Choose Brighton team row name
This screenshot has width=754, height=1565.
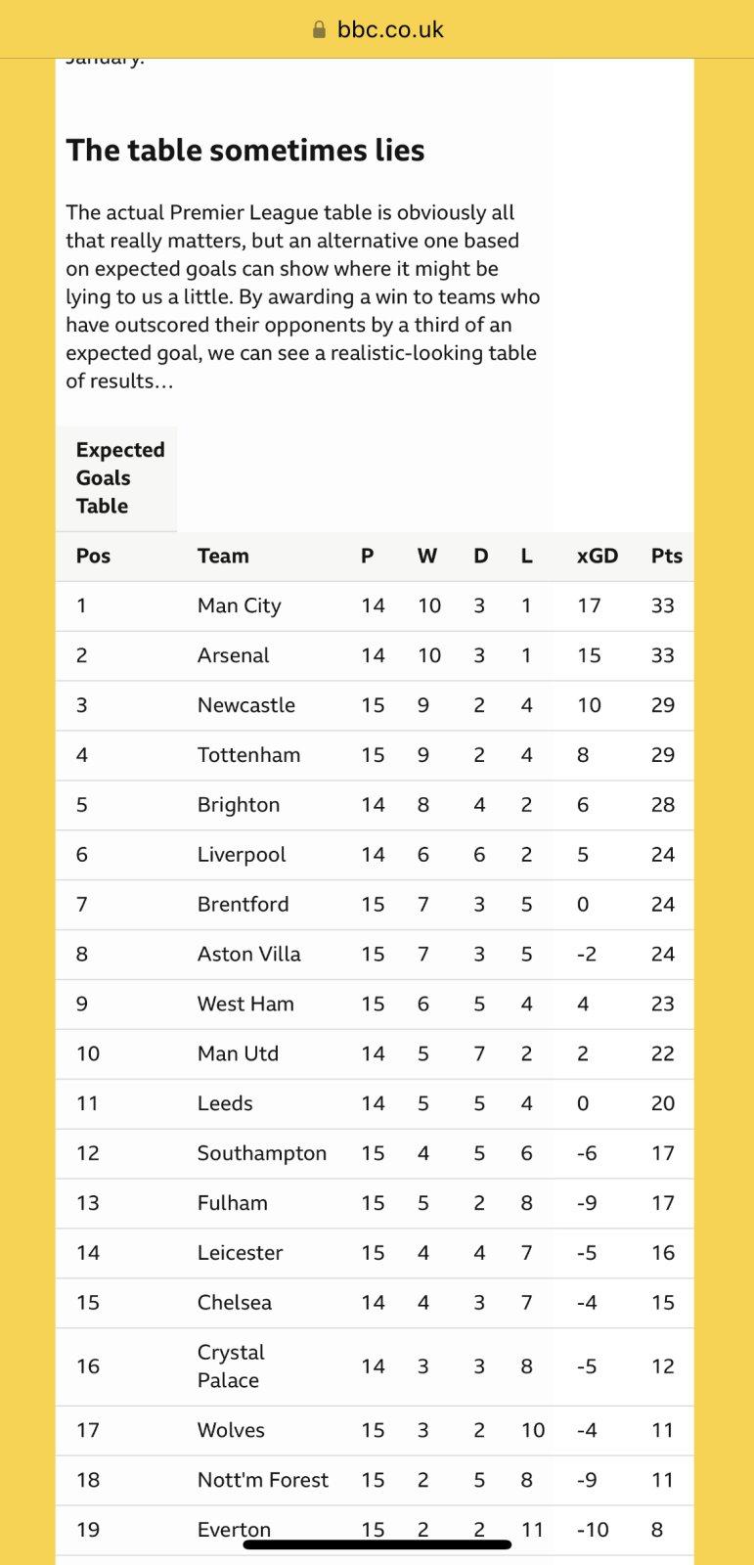(239, 806)
